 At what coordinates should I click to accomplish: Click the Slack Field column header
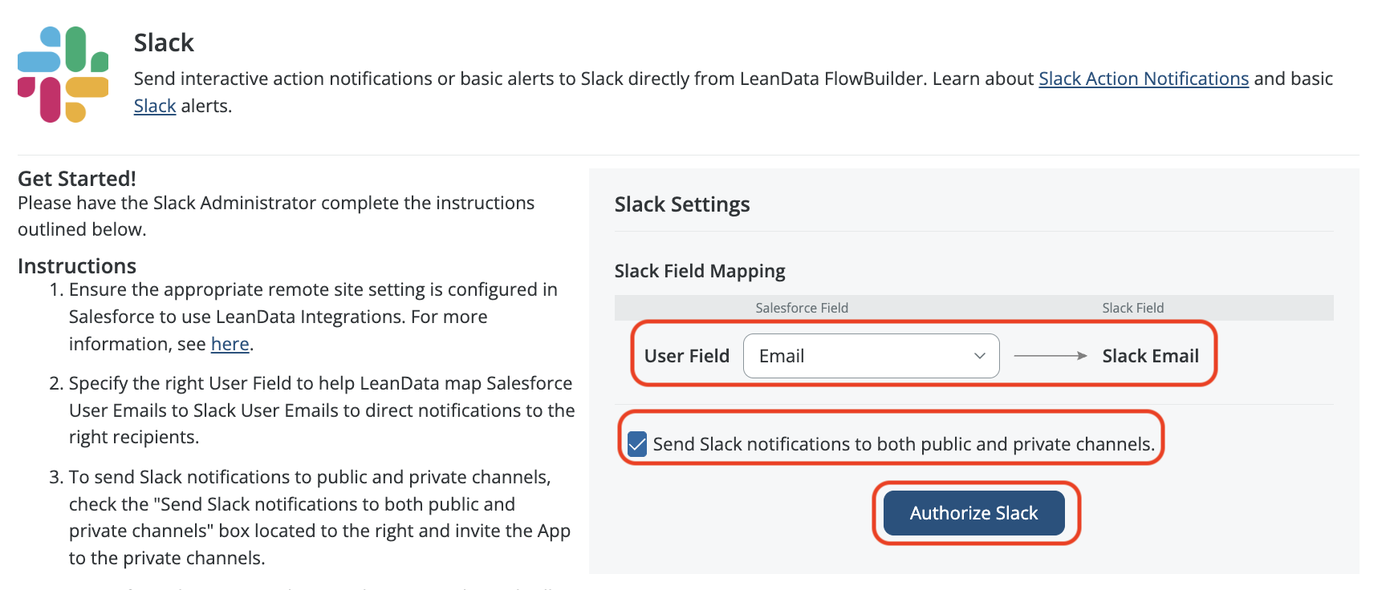point(1133,308)
